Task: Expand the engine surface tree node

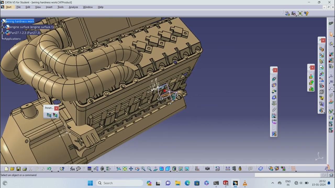Action: [2, 27]
